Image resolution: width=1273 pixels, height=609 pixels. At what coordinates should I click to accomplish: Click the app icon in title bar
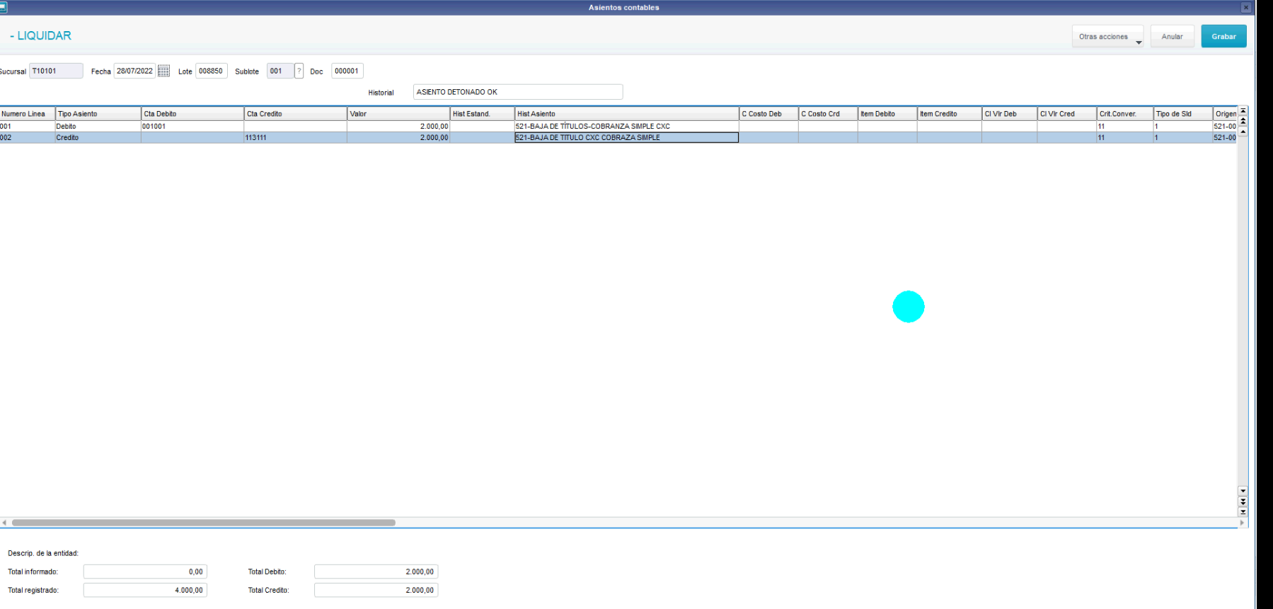coord(4,7)
